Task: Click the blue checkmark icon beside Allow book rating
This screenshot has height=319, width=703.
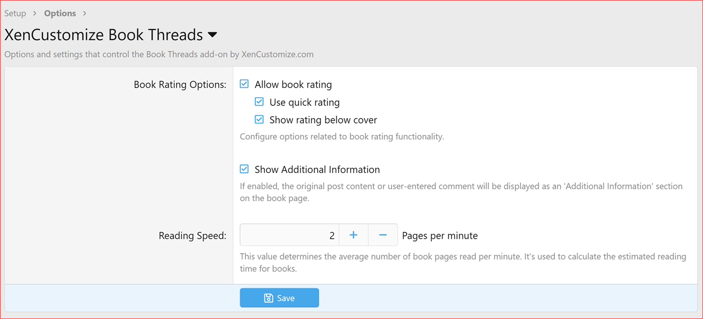Action: [243, 83]
